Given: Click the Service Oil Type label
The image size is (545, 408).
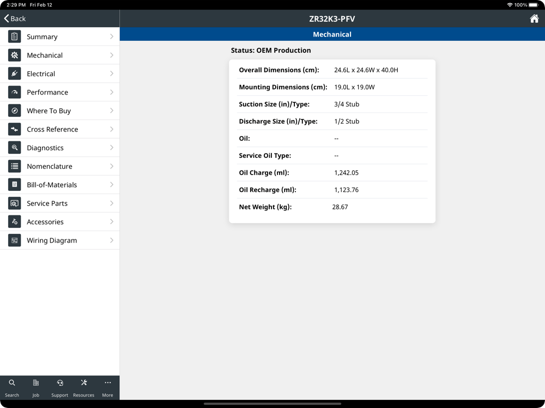Looking at the screenshot, I should pos(265,156).
